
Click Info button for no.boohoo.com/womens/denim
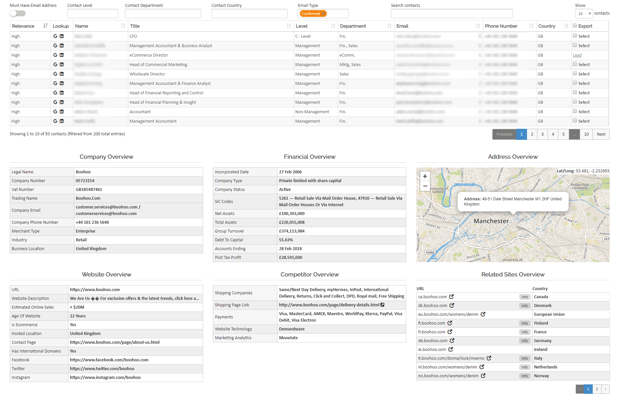click(x=525, y=376)
